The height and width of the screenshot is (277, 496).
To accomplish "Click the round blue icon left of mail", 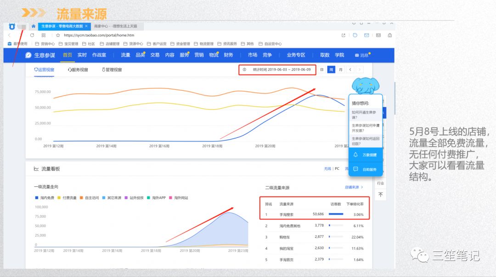I will pyautogui.click(x=355, y=35).
